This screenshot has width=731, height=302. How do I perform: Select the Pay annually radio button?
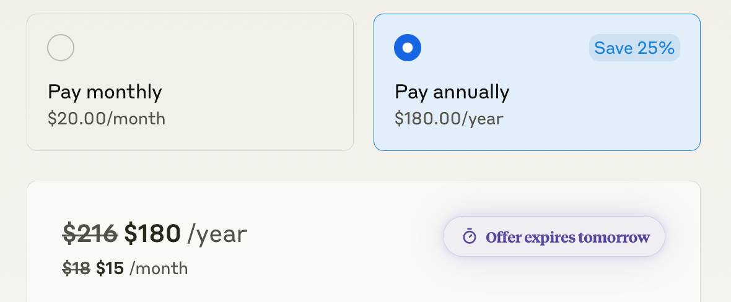pyautogui.click(x=408, y=48)
